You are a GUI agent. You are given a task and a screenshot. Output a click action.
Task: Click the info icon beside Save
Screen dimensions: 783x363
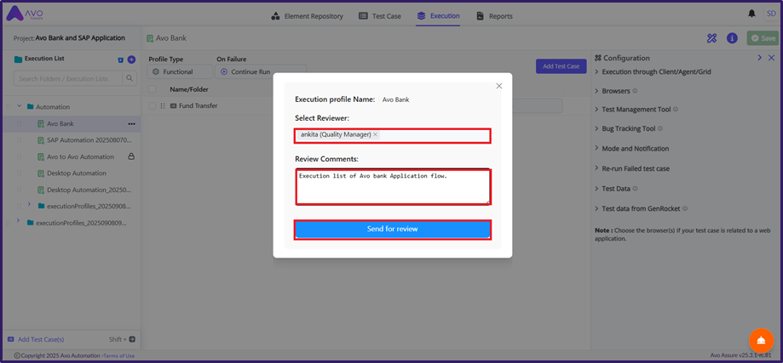(x=732, y=38)
